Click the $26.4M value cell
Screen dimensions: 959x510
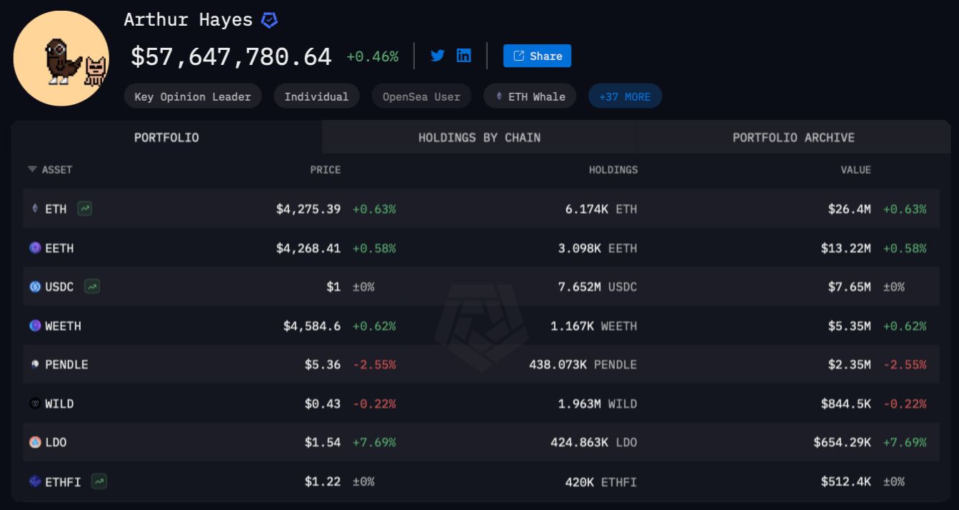point(850,209)
